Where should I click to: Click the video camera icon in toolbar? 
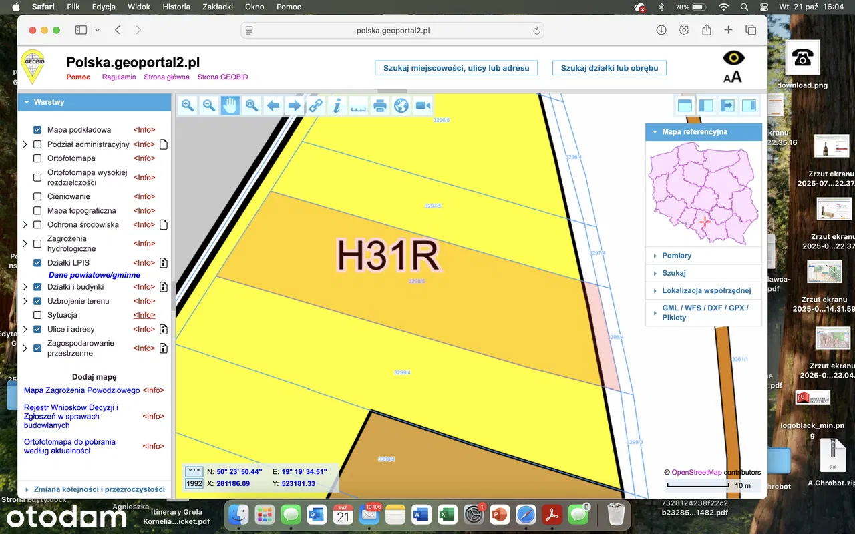[x=423, y=105]
